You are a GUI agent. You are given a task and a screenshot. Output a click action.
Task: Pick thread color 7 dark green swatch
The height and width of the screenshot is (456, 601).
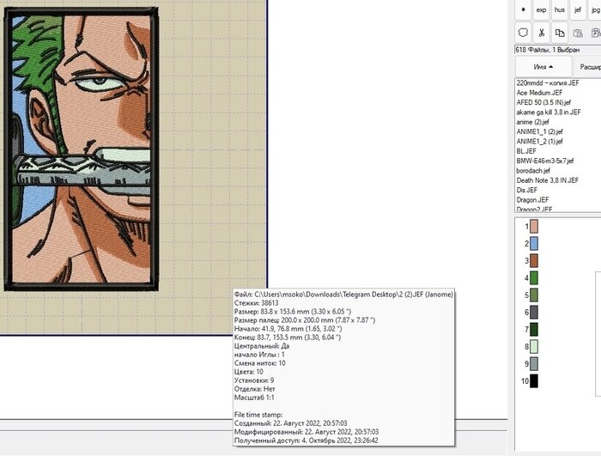coord(533,330)
